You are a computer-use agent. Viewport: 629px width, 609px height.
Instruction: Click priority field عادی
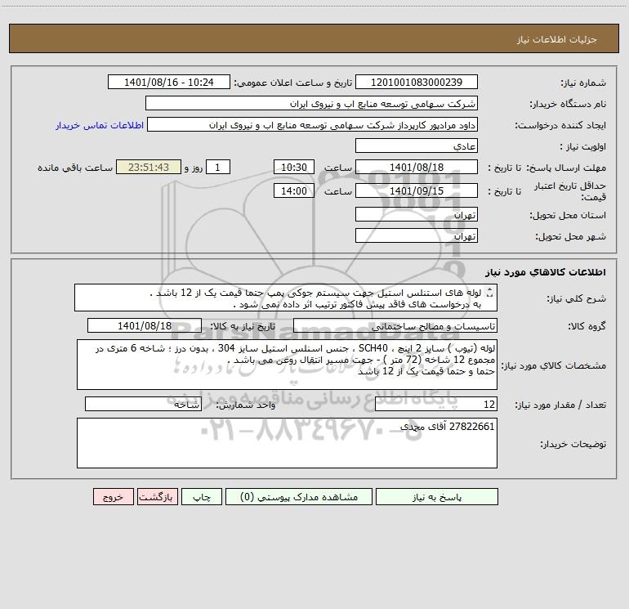coord(417,146)
